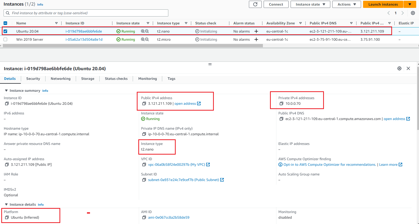Switch to the Networking tab
419x224 pixels.
tap(61, 79)
